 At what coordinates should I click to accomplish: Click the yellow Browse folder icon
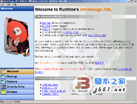coord(4,92)
